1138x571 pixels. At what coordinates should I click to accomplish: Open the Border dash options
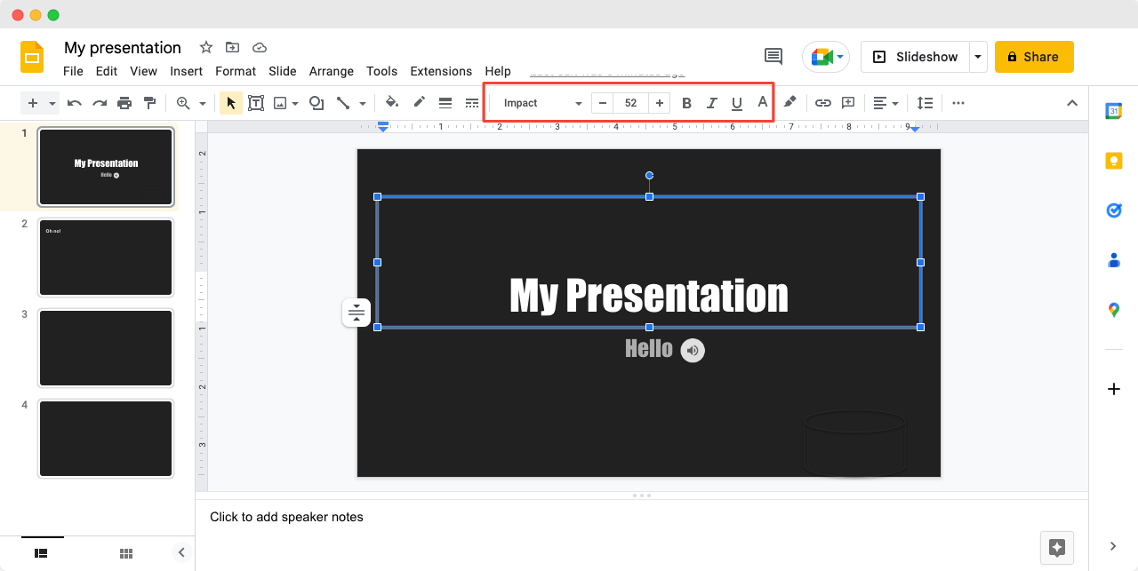click(x=472, y=103)
